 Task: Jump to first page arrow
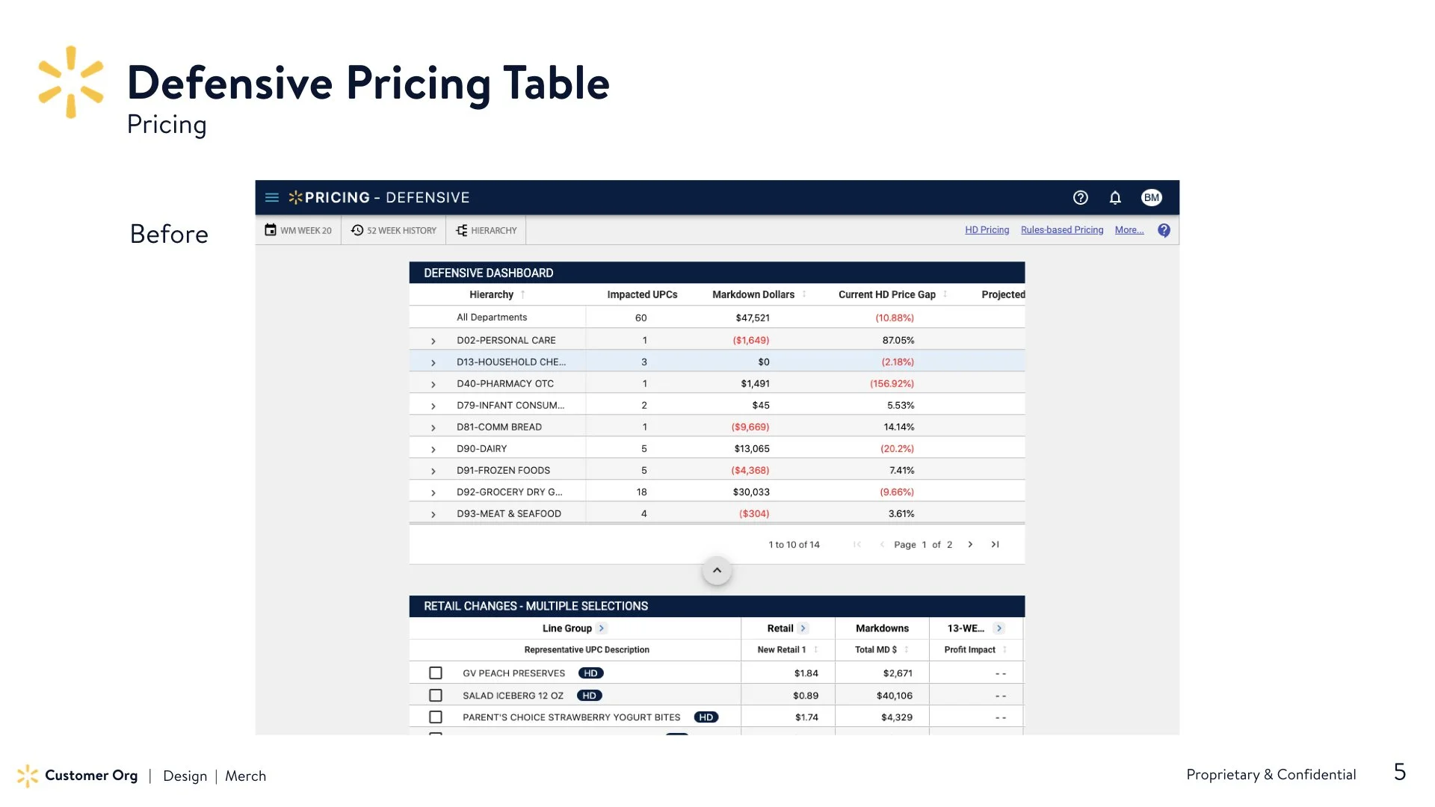(857, 545)
